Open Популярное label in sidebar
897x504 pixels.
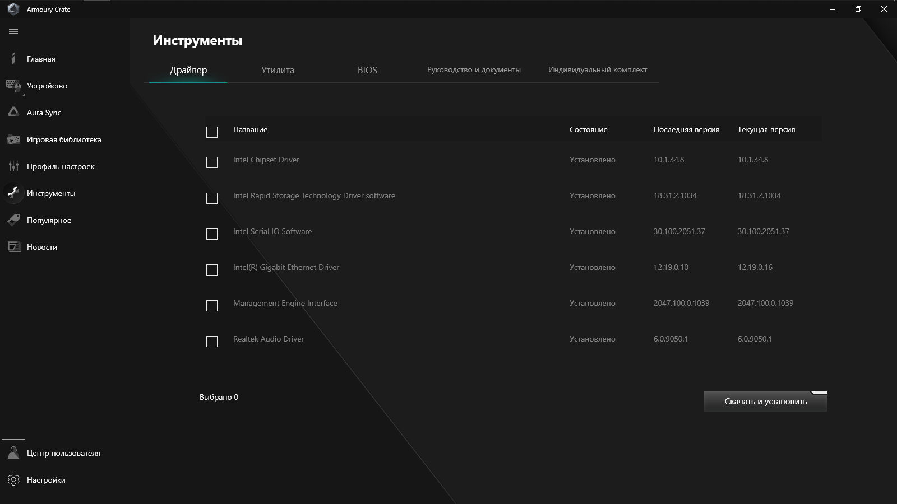49,220
